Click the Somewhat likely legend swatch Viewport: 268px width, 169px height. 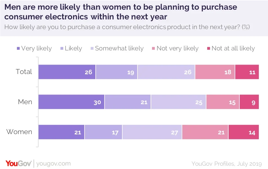tap(92, 48)
